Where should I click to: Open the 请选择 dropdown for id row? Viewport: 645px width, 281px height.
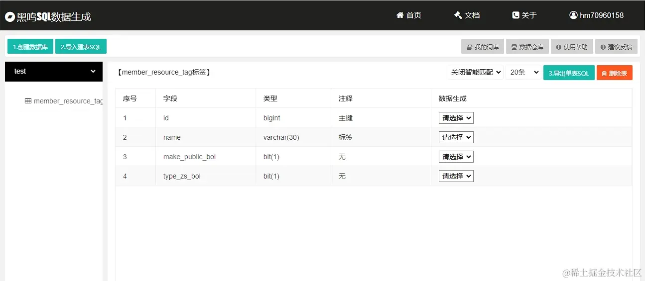[x=456, y=118]
